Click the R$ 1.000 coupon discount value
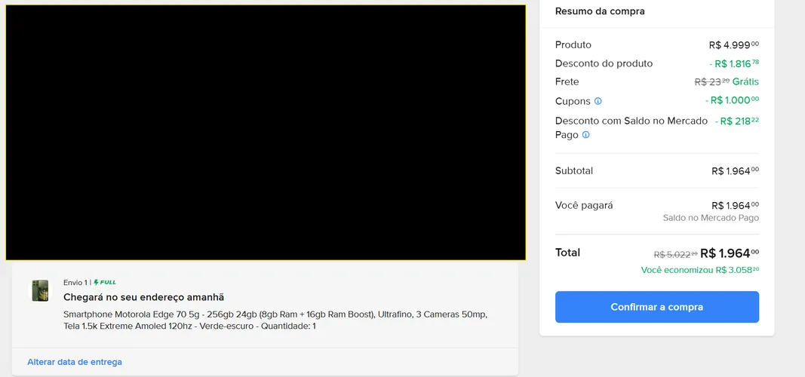 point(732,100)
